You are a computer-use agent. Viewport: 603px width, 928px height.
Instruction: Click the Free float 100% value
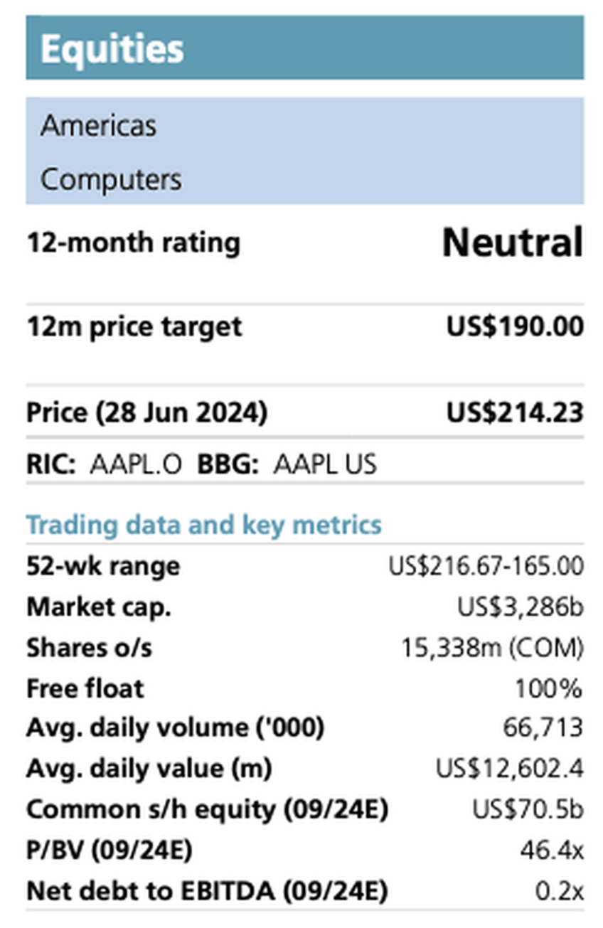549,689
